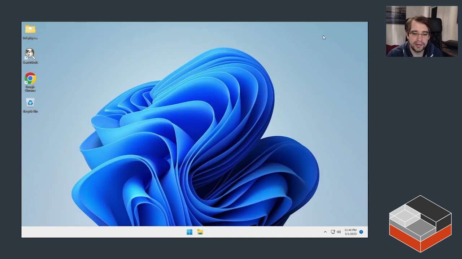Open the lxd-pkg folder on the desktop
Screen dimensions: 462x259
(x=30, y=29)
